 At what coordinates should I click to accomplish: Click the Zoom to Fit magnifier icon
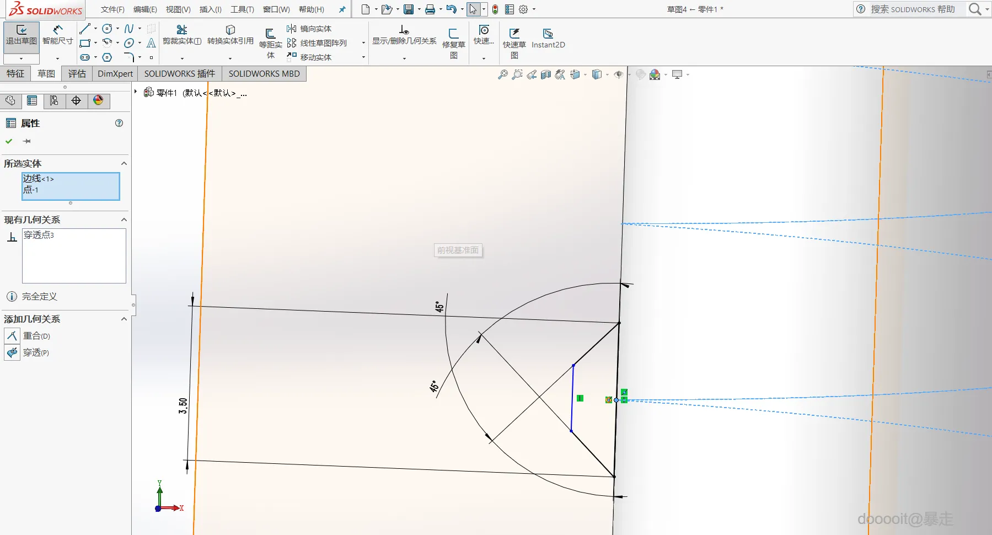pos(502,74)
